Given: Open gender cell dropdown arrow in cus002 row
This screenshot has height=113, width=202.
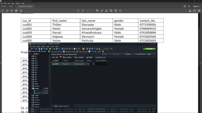Looking at the screenshot, I should [x=94, y=64].
